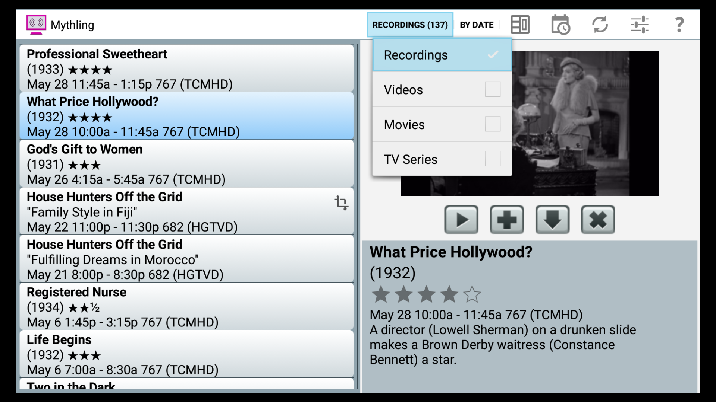Click the Mythling app logo icon
This screenshot has height=402, width=716.
click(36, 25)
